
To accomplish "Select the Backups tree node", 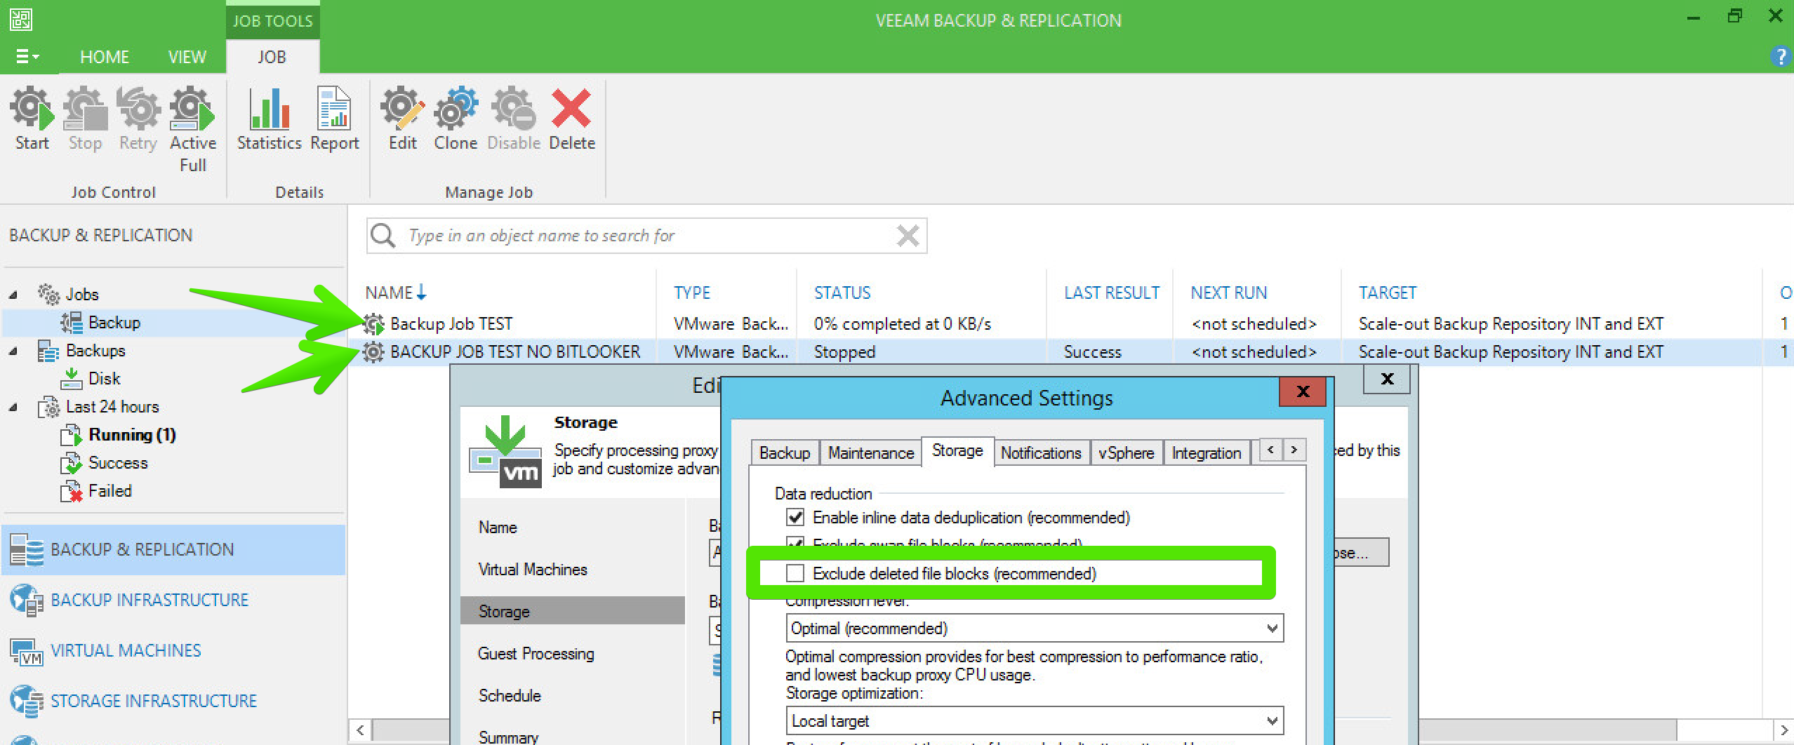I will coord(95,351).
